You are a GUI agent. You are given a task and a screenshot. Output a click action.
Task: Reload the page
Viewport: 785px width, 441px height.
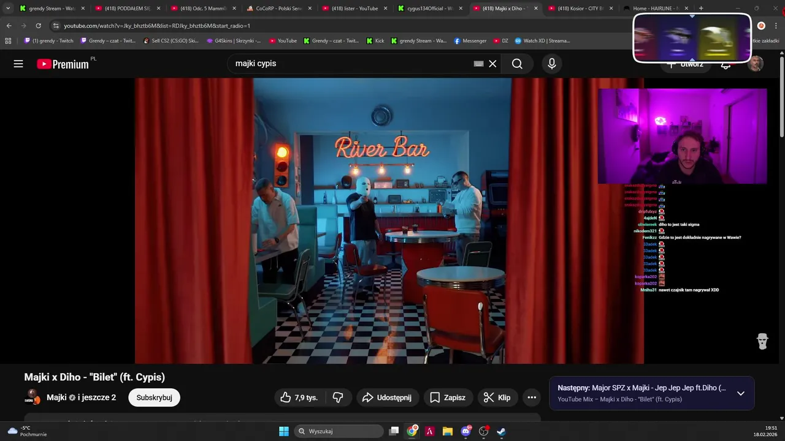pos(38,26)
